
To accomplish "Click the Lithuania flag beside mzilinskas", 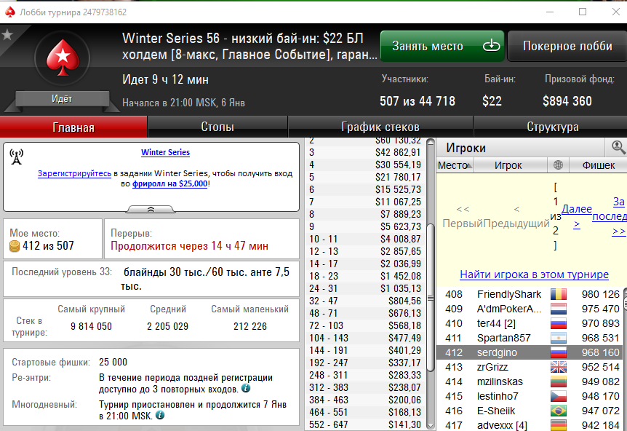I will pos(558,381).
